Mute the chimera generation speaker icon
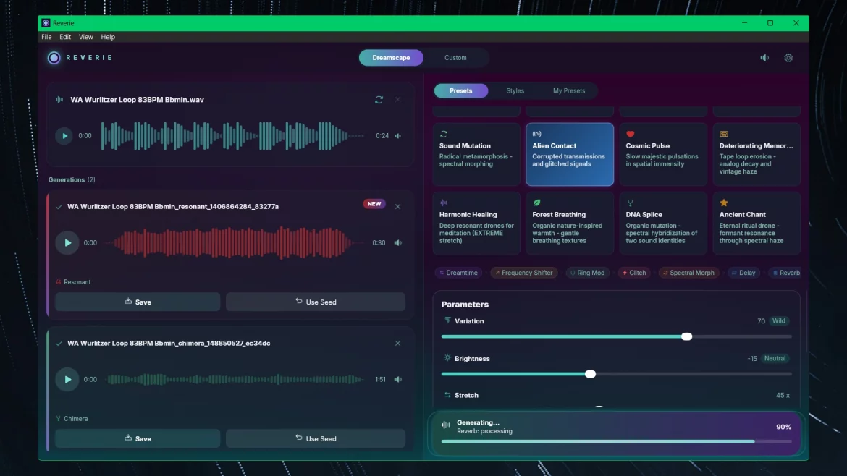 [x=398, y=379]
